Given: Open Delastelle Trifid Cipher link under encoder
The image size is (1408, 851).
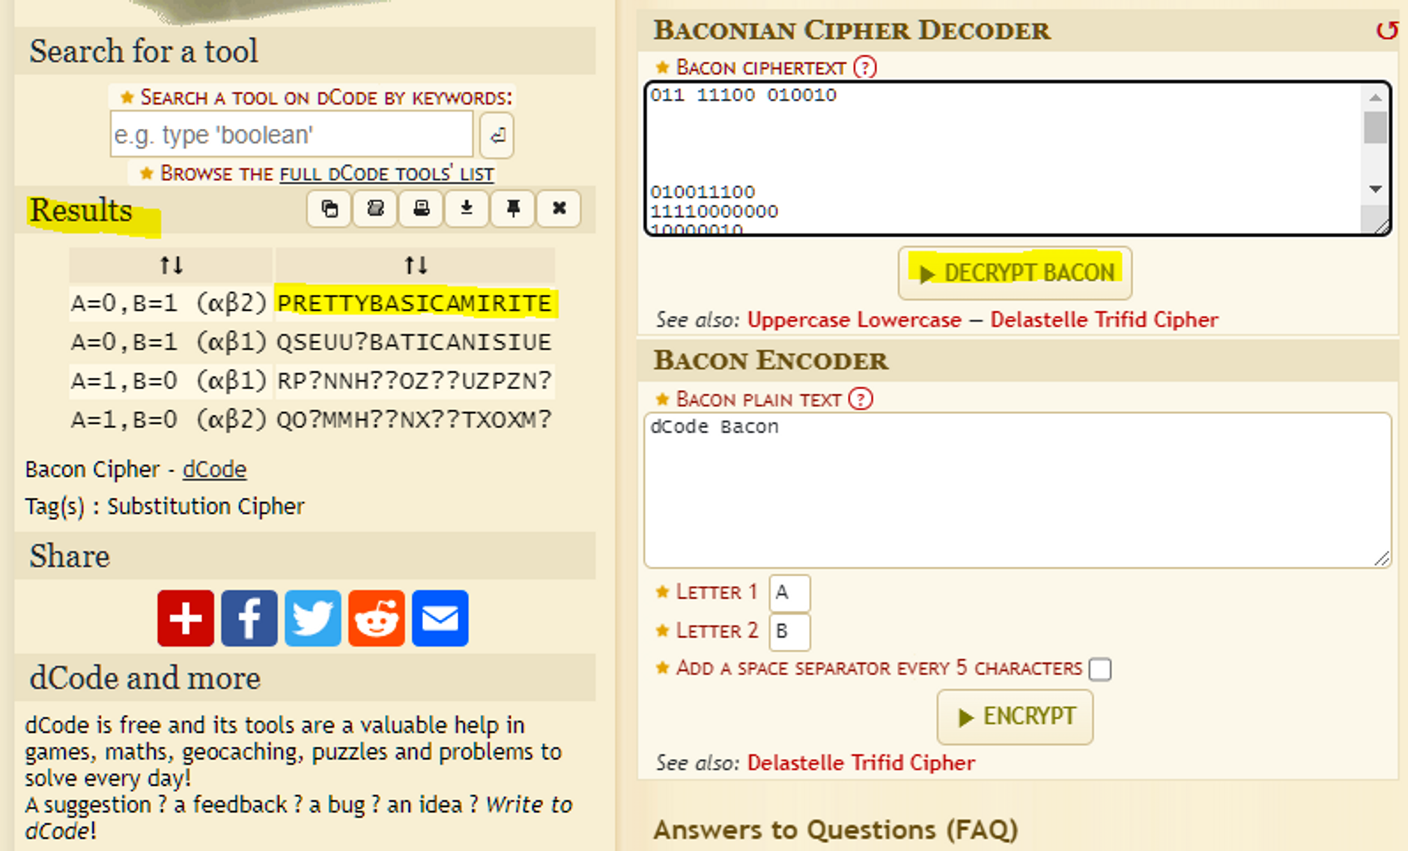Looking at the screenshot, I should click(861, 763).
